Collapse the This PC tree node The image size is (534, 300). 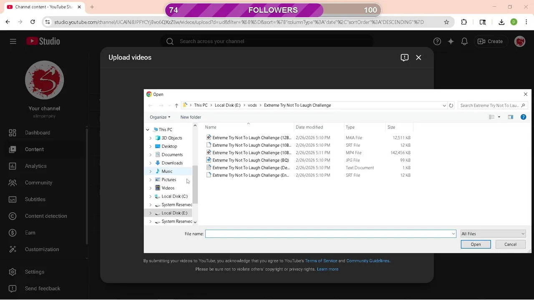pyautogui.click(x=147, y=130)
